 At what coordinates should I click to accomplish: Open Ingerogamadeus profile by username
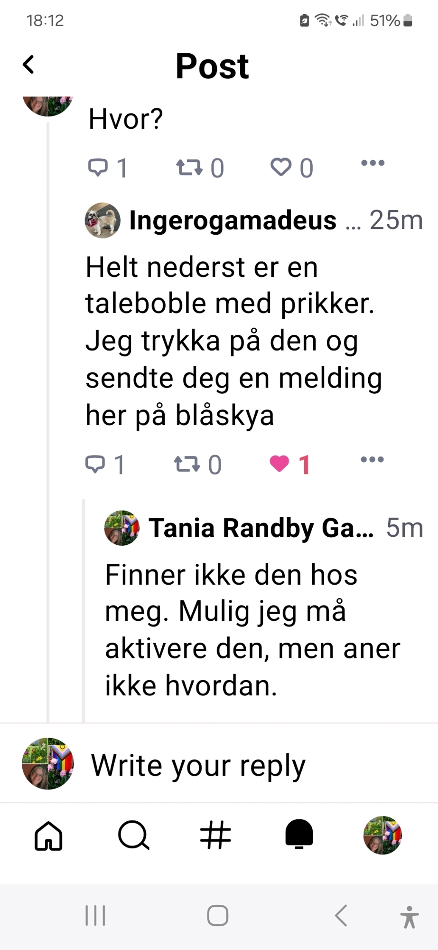(233, 220)
